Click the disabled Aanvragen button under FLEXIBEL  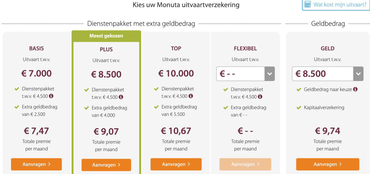(x=245, y=164)
